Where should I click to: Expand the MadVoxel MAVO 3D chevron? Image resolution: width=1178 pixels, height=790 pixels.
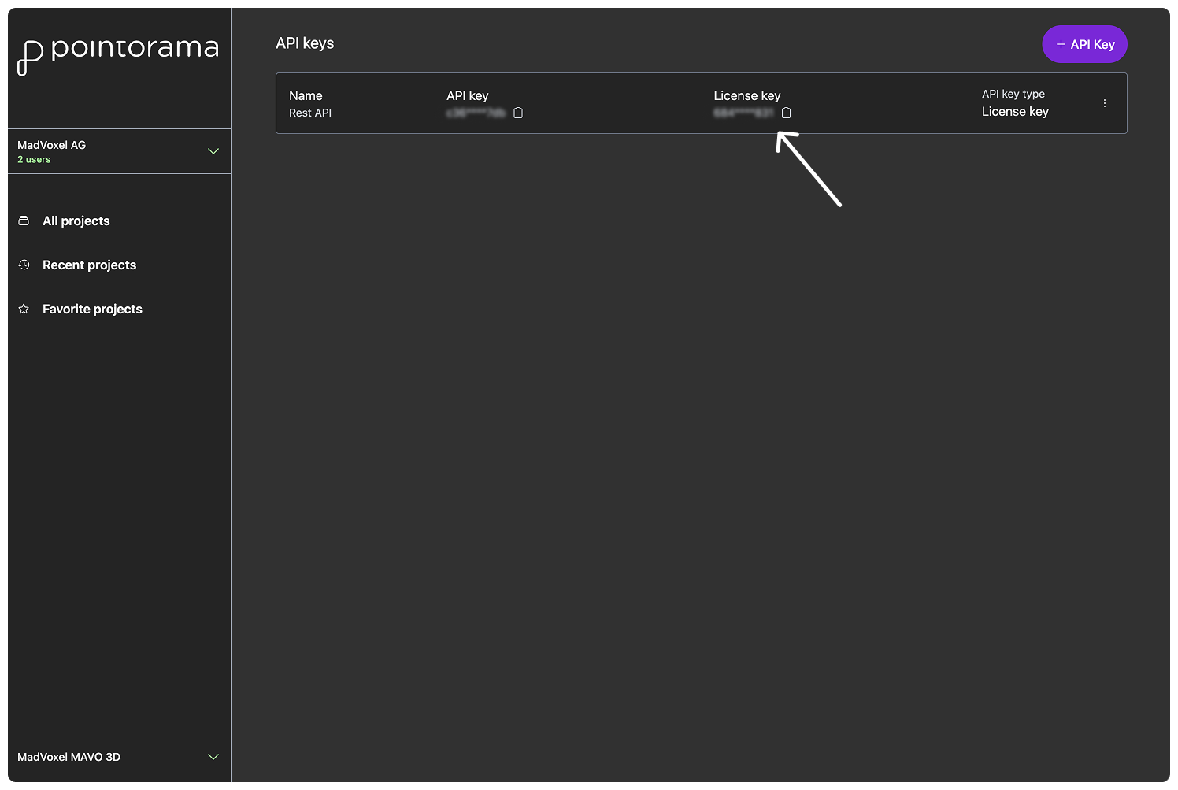(213, 757)
